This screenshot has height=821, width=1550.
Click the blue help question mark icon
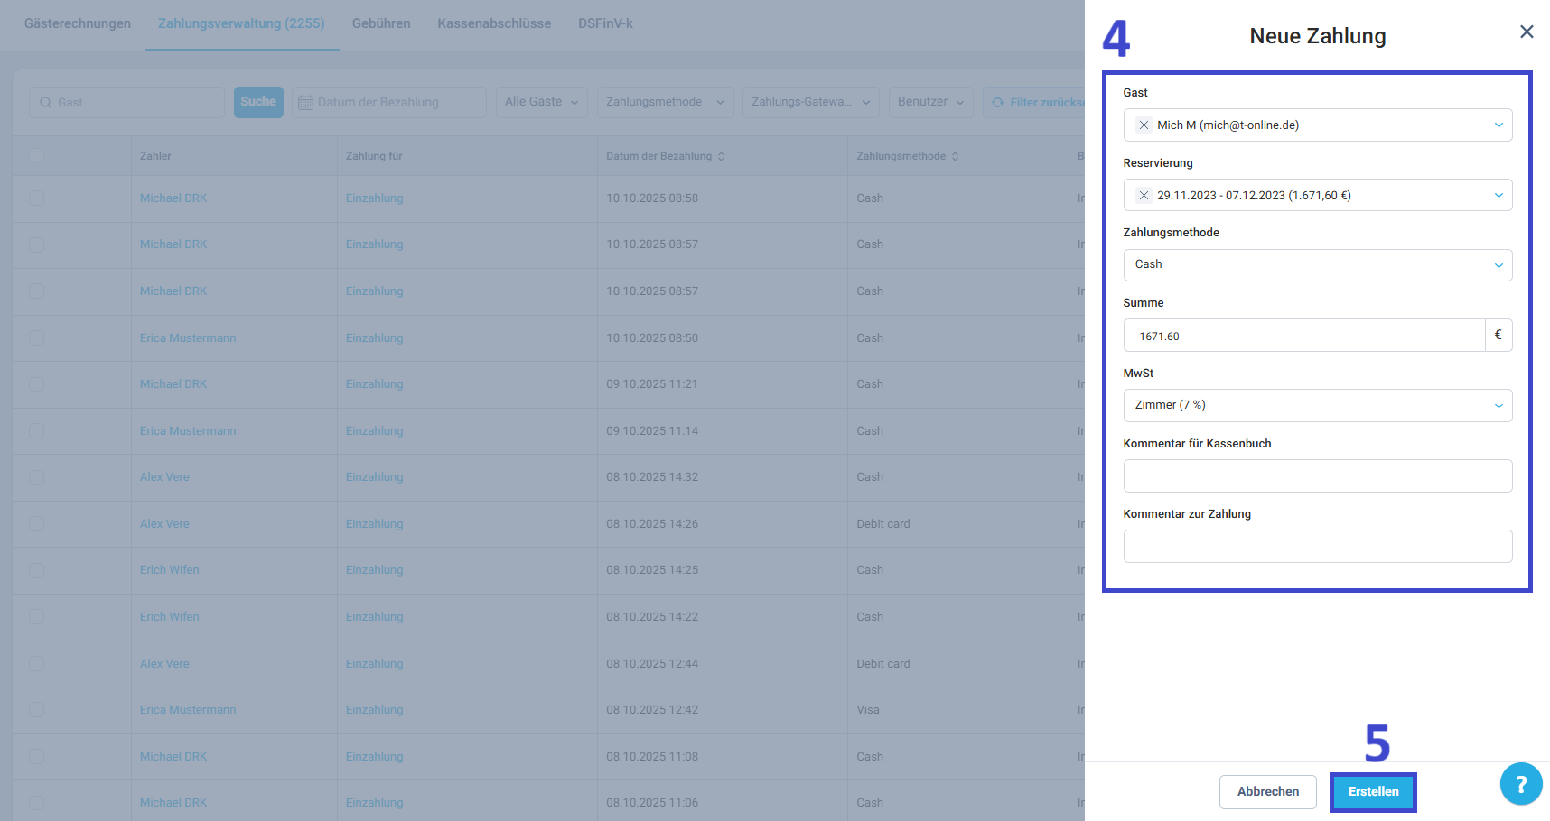(1521, 784)
